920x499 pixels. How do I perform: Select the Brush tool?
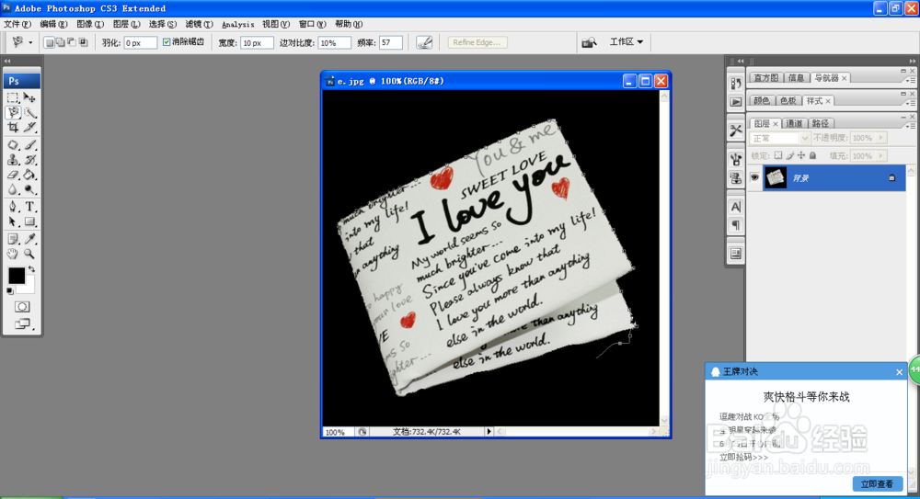30,145
